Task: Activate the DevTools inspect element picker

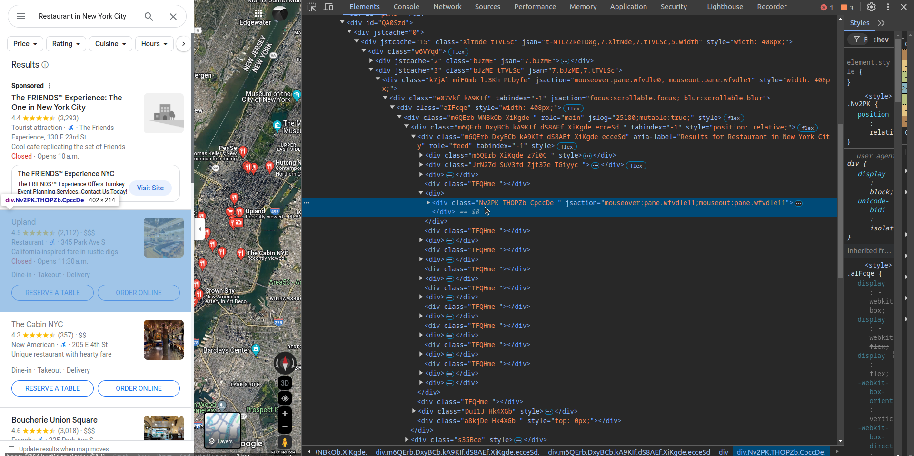Action: click(x=312, y=7)
